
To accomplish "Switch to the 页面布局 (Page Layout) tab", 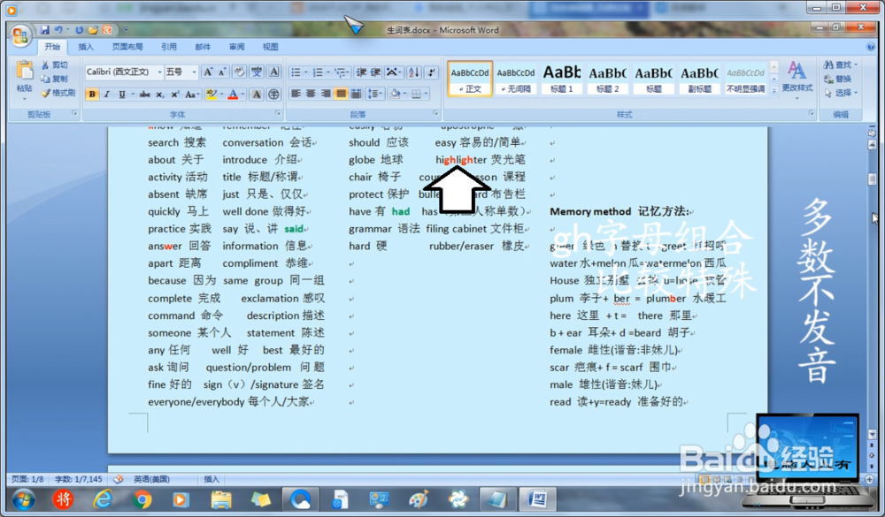I will (x=127, y=47).
